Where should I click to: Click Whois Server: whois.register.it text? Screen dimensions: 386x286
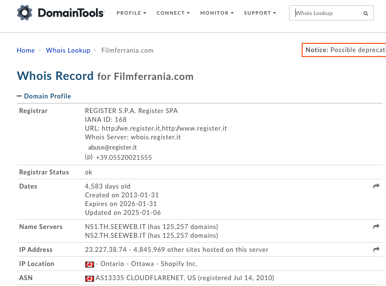133,137
